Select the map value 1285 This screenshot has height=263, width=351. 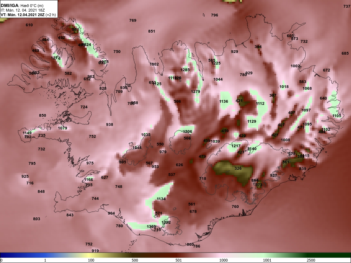click(185, 70)
